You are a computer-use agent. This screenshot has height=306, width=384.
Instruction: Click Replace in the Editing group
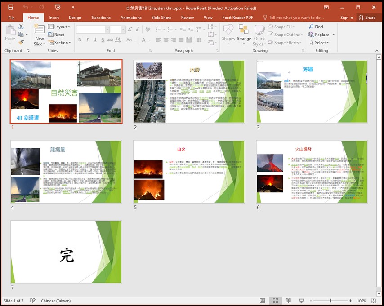(319, 35)
